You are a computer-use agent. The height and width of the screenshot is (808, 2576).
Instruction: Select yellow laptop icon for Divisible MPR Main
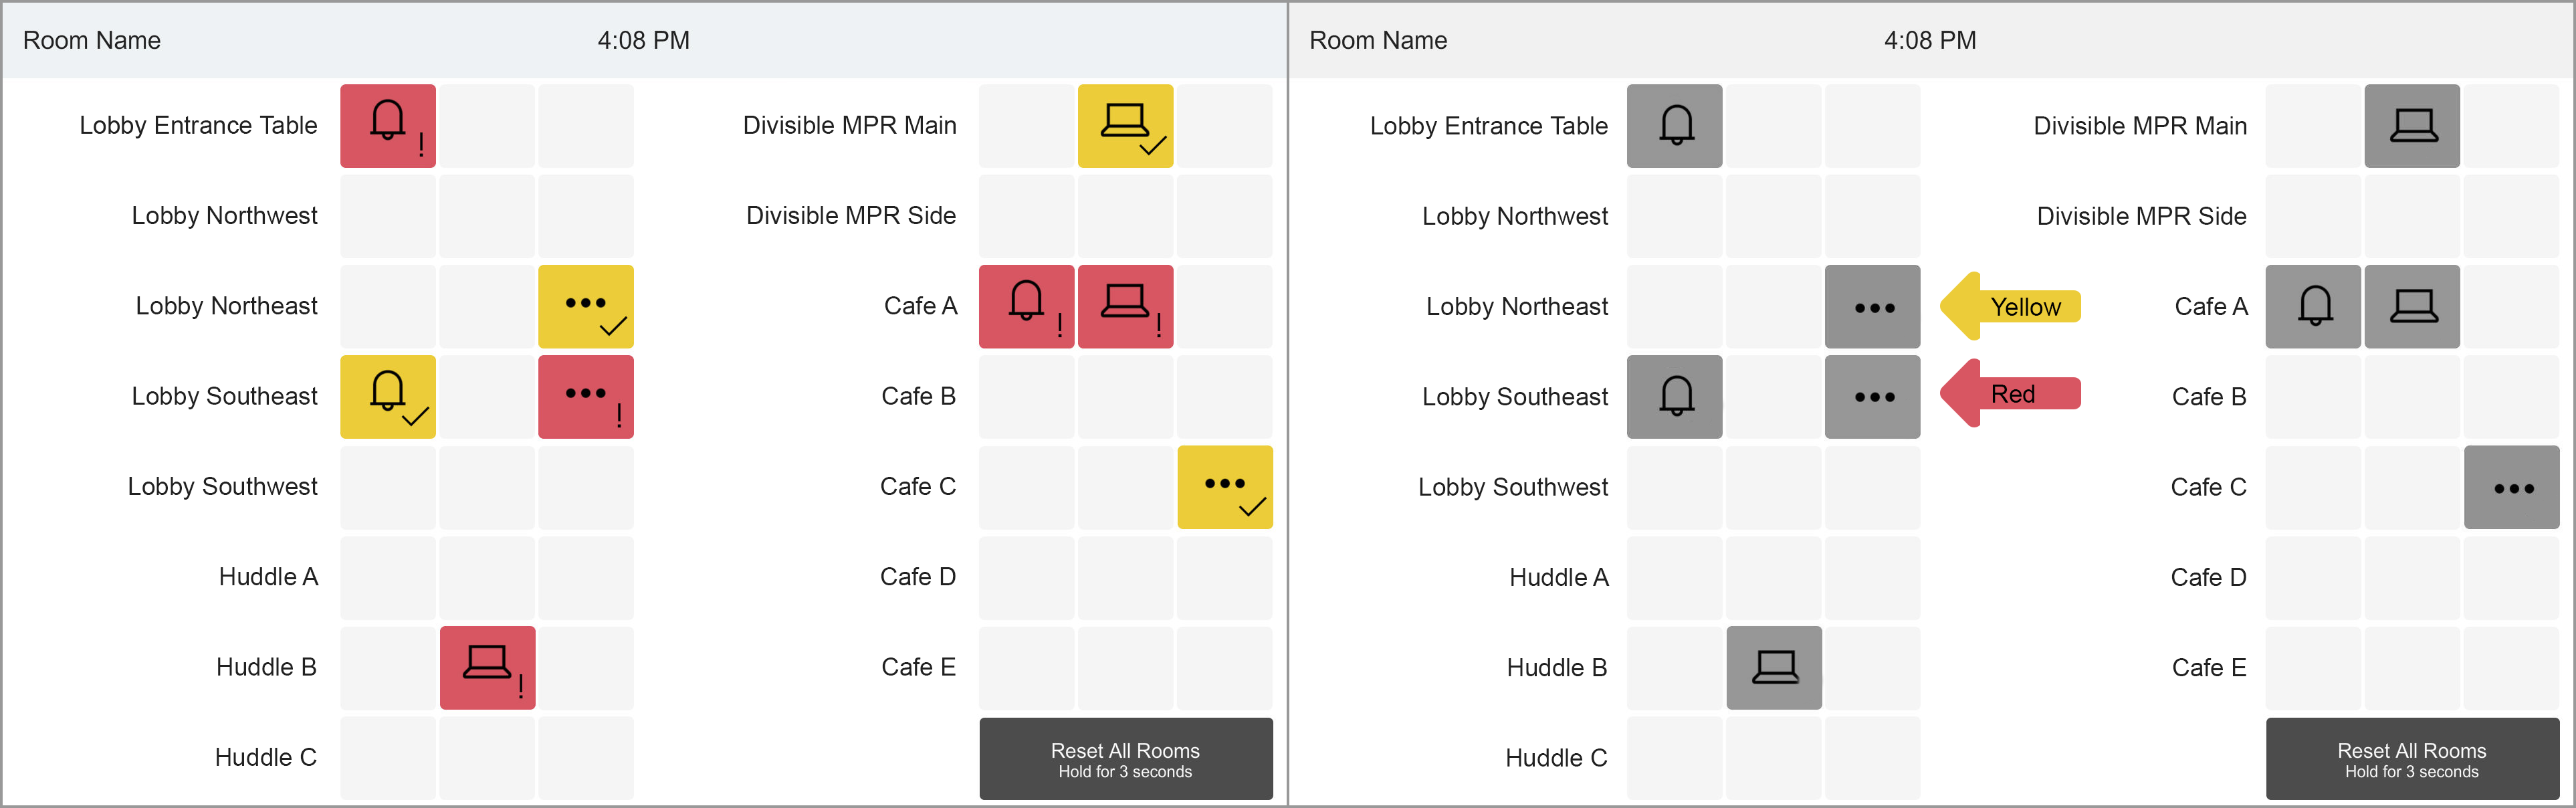[1125, 126]
